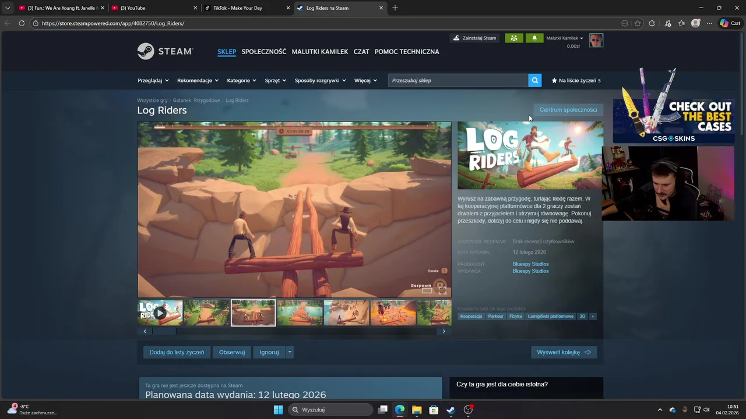746x419 pixels.
Task: Open the Na liście życzeń link
Action: point(576,80)
